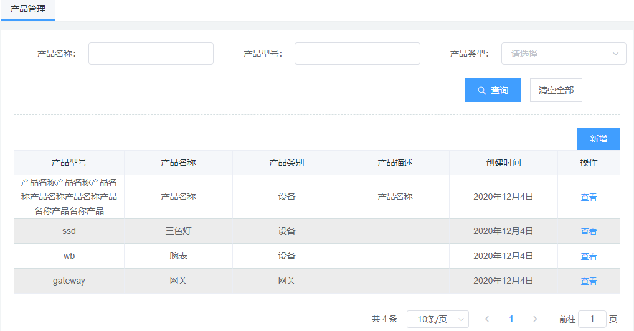The image size is (634, 331).
Task: Focus the 产品名称 input field
Action: 151,54
